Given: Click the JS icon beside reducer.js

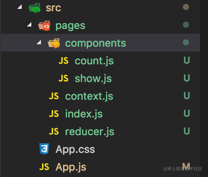Looking at the screenshot, I should point(54,131).
